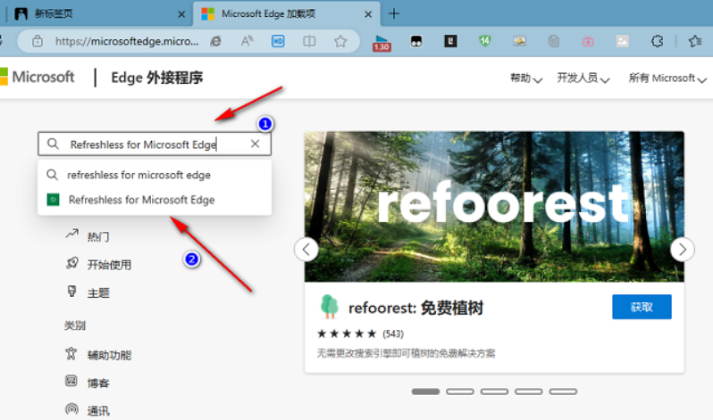Open Internet Explorer mode icon in address bar
Viewport: 713px width, 420px height.
point(216,41)
